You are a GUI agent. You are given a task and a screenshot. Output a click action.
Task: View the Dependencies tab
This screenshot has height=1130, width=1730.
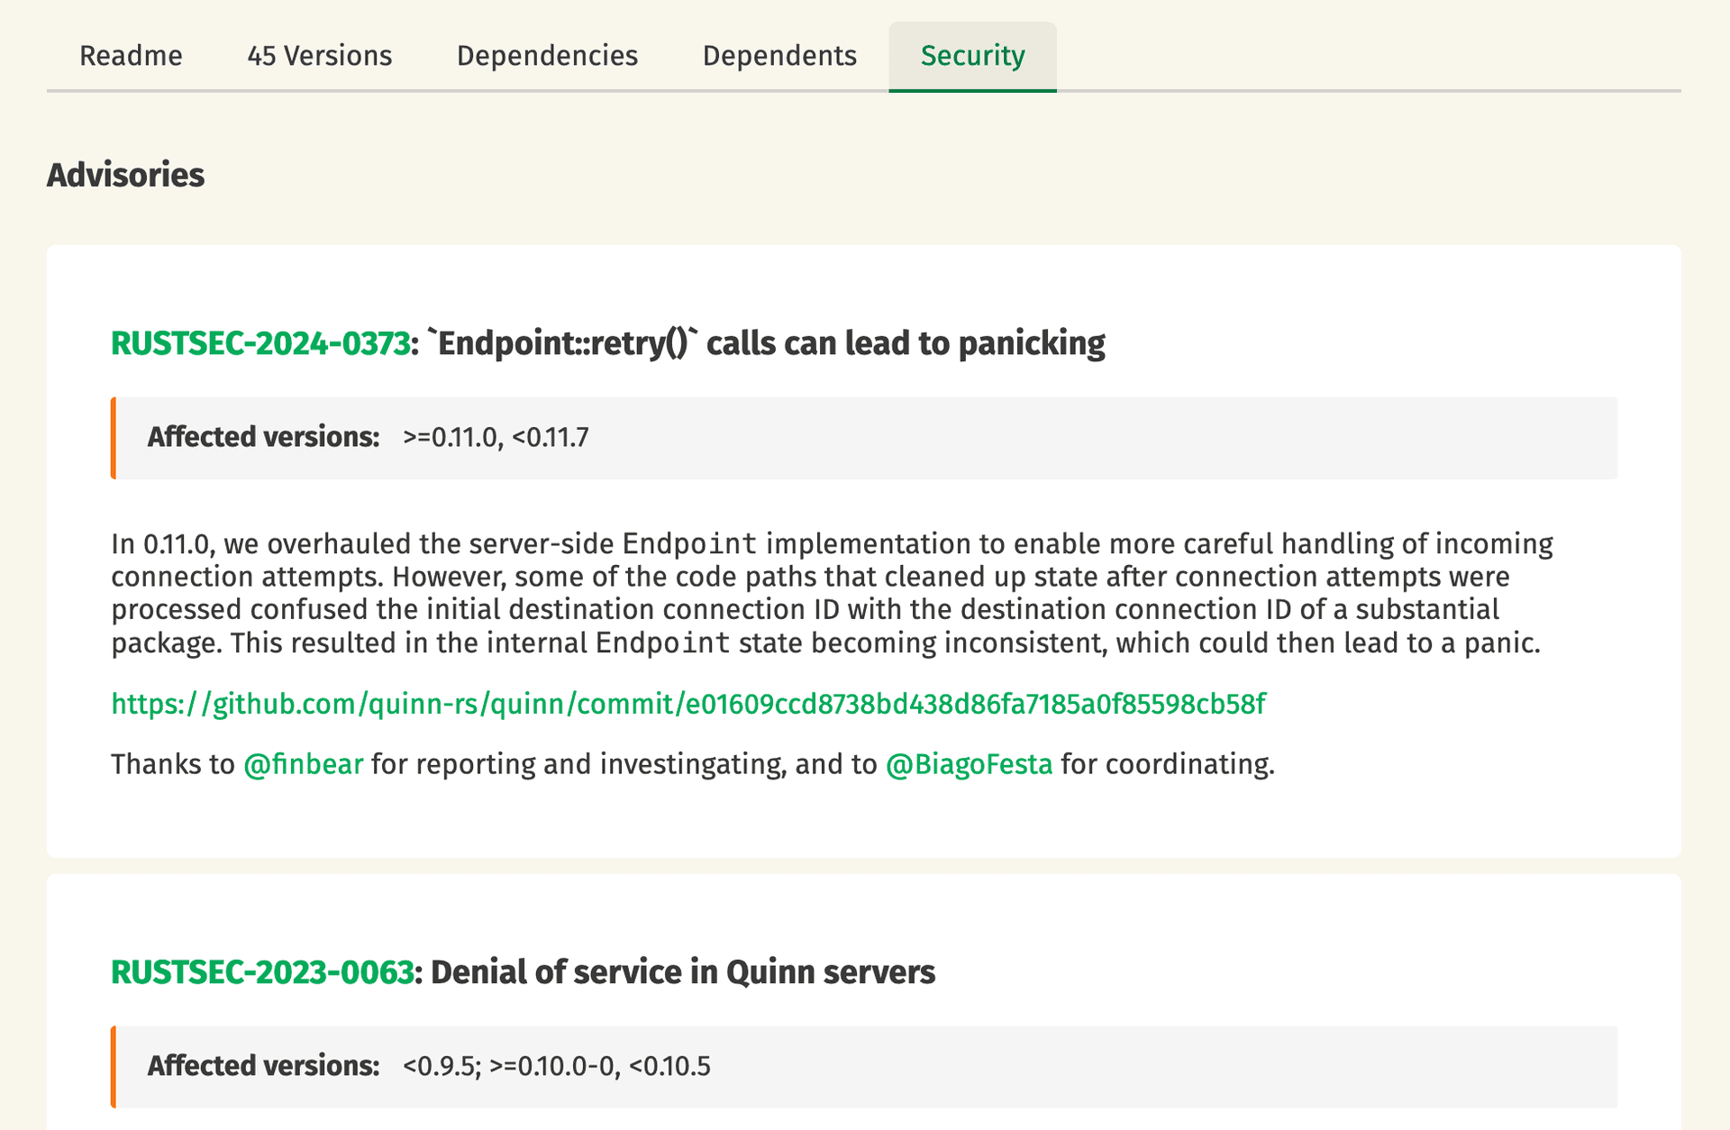[547, 56]
